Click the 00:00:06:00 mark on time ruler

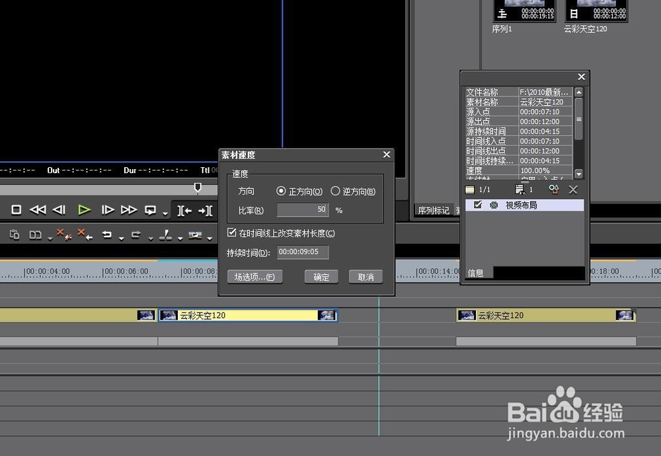pos(126,272)
